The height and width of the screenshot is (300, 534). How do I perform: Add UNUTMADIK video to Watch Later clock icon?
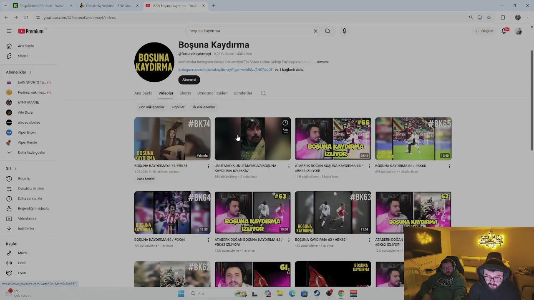pos(285,123)
